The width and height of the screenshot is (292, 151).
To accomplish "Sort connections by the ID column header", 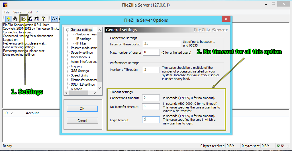I will 13,113.
